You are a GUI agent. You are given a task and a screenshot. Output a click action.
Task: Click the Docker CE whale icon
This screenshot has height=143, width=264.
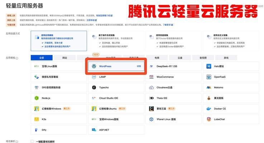(209, 109)
